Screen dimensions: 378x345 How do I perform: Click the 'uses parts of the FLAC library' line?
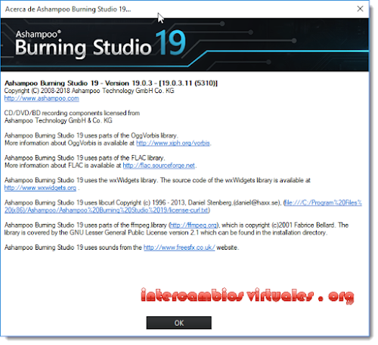coord(85,158)
